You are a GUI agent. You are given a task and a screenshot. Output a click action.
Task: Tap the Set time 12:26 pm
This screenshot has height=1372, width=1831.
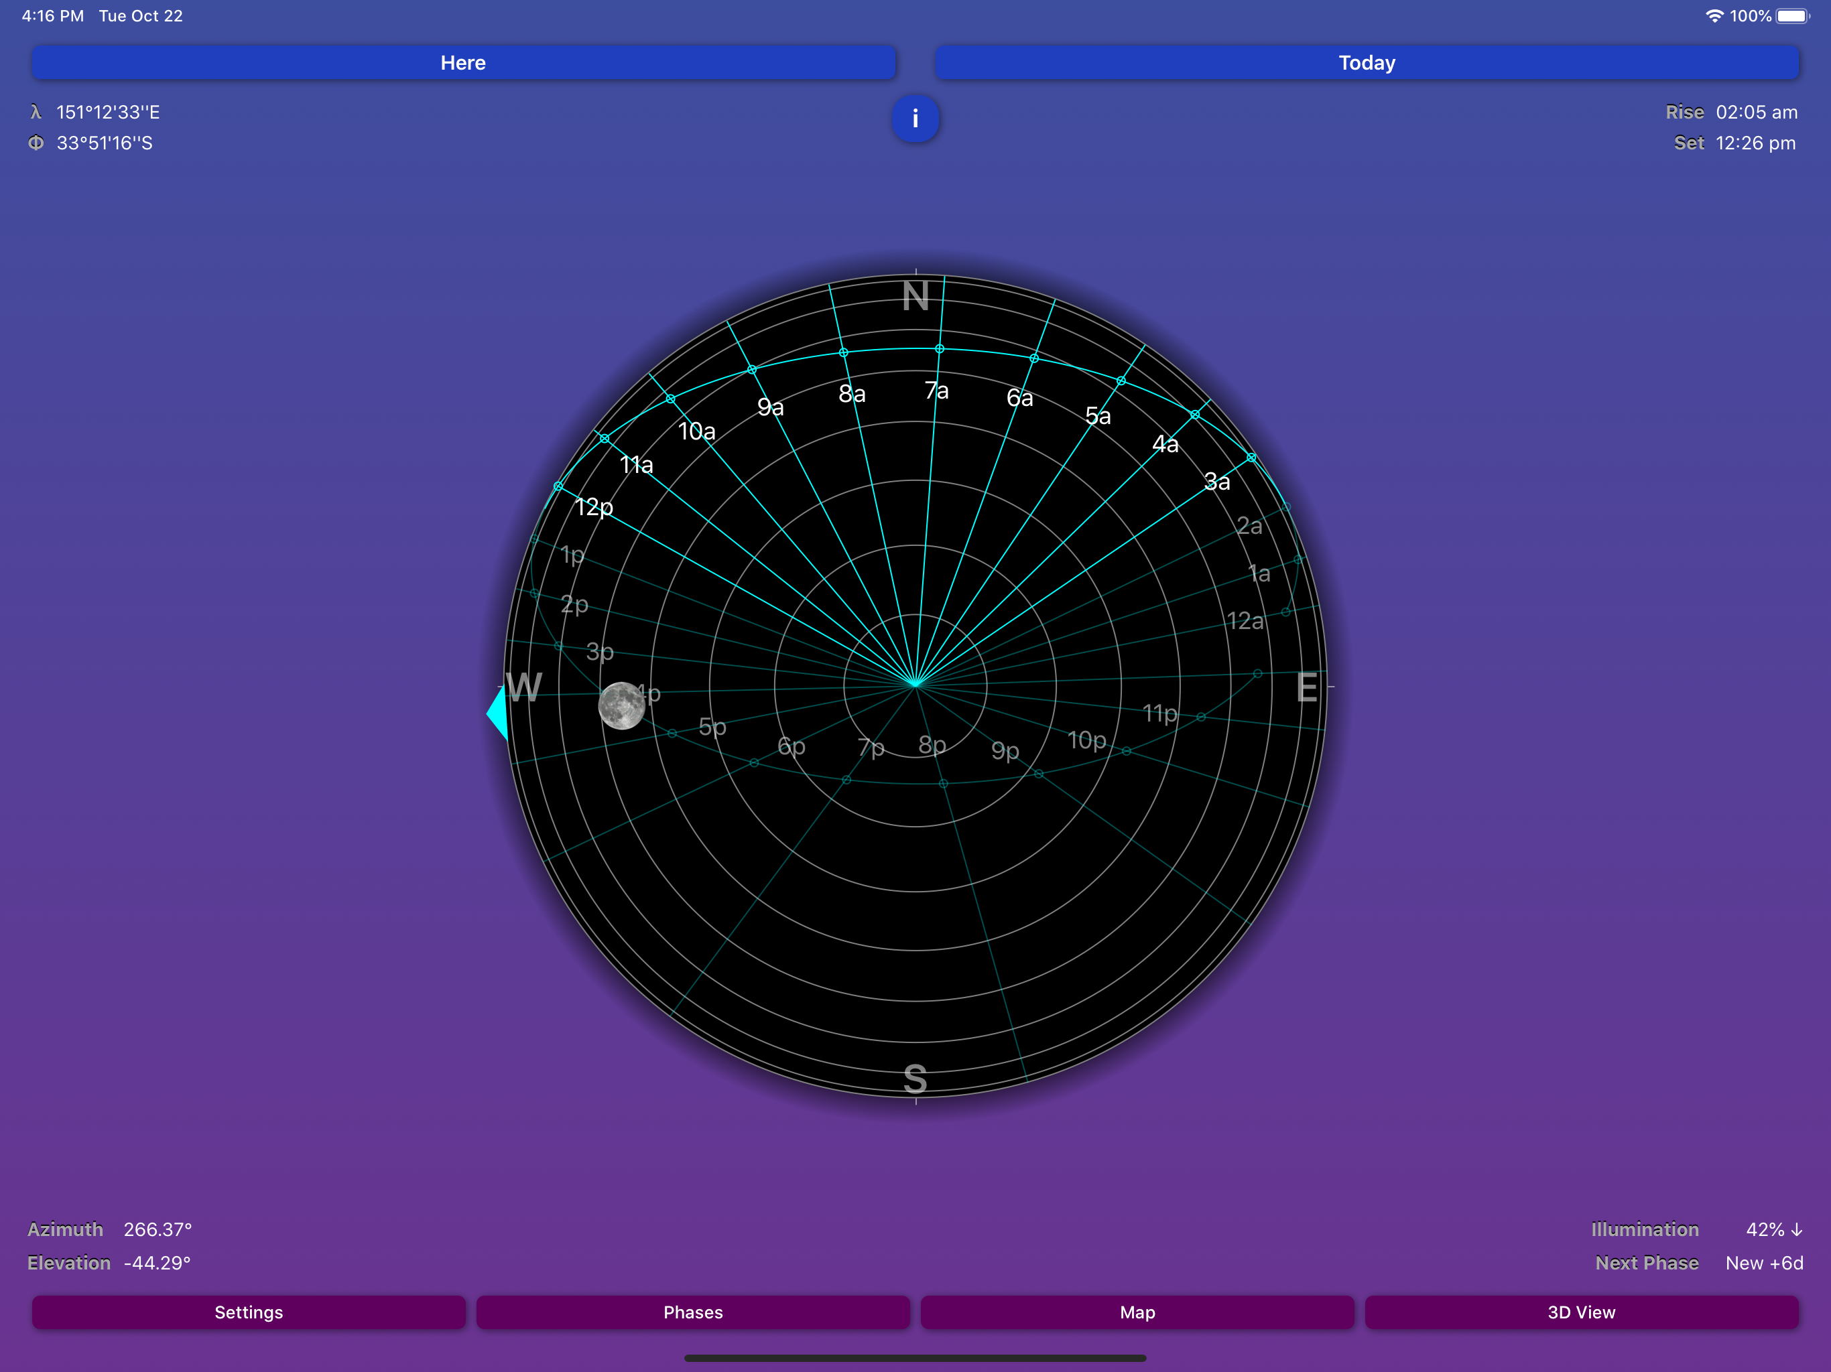pos(1756,143)
